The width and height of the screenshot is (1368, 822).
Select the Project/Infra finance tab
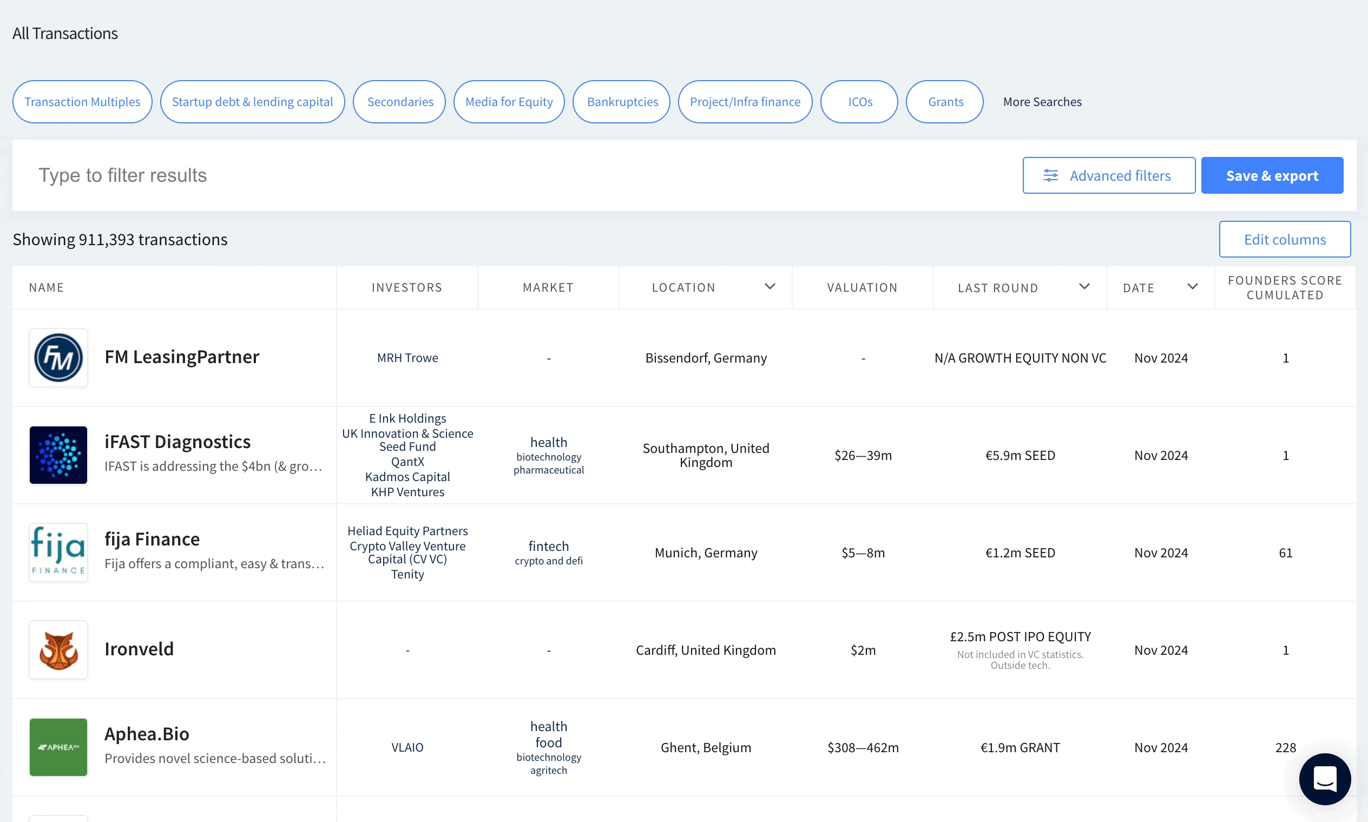click(x=745, y=102)
